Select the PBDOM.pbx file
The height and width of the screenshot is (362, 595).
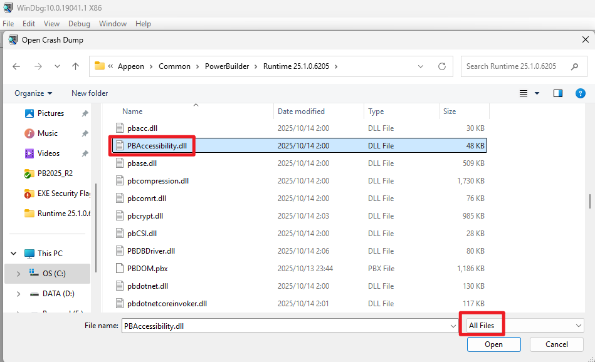coord(147,269)
